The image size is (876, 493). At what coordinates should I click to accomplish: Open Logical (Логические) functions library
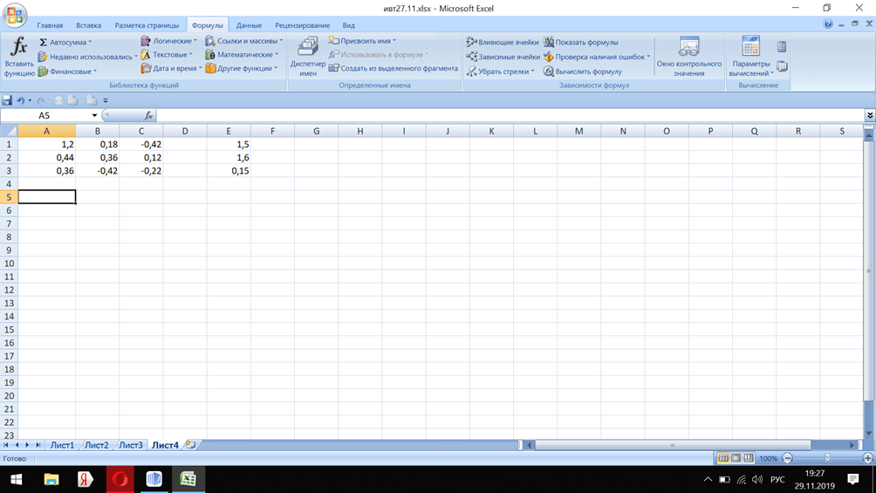click(168, 41)
